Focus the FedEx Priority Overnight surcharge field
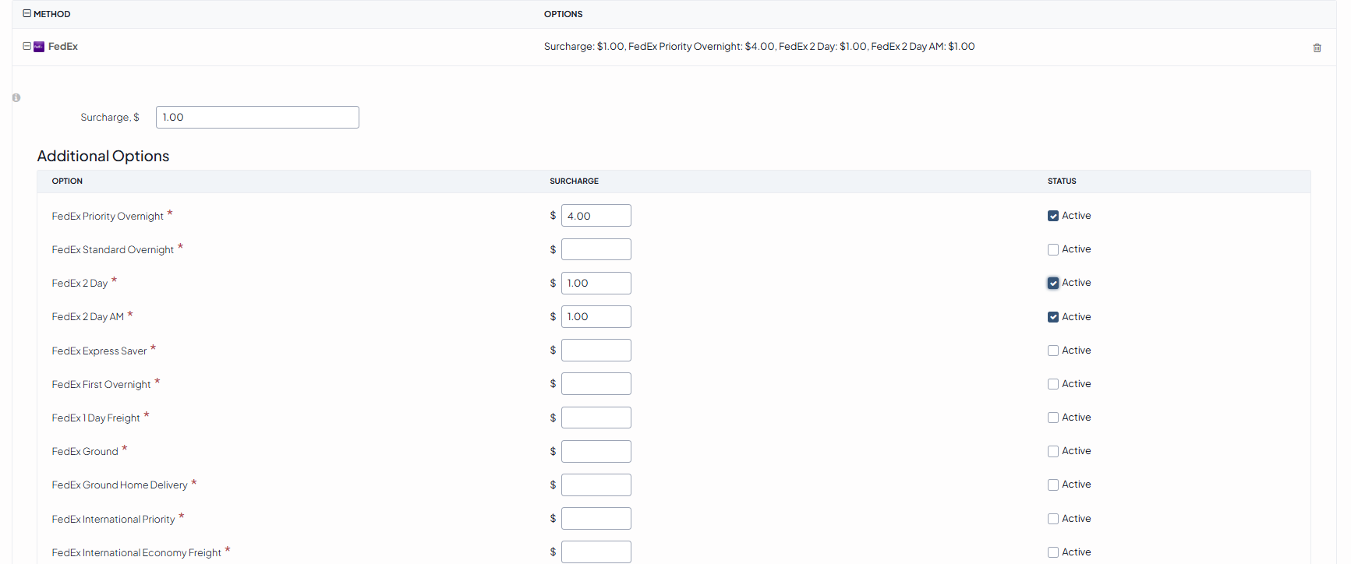The image size is (1351, 564). 596,216
